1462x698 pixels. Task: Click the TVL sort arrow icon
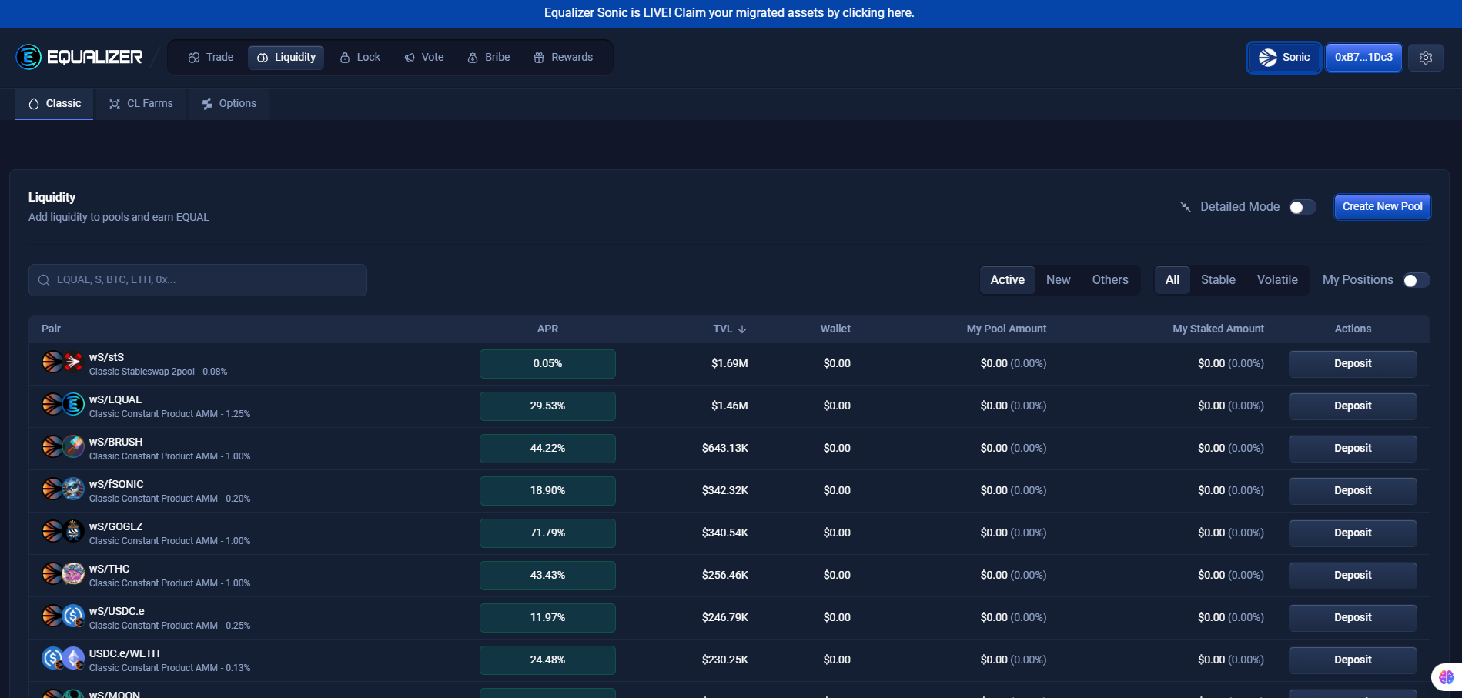pos(742,329)
